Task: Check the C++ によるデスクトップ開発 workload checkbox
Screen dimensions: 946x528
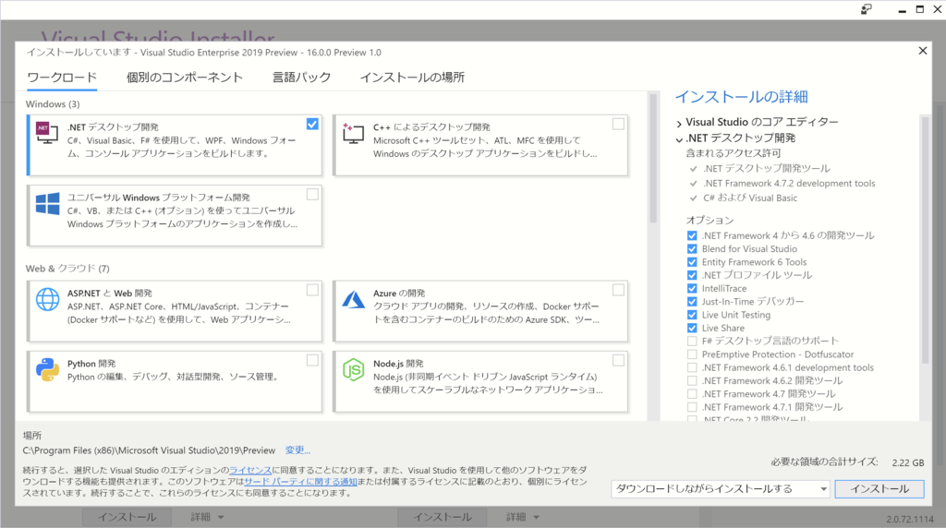Action: tap(618, 125)
